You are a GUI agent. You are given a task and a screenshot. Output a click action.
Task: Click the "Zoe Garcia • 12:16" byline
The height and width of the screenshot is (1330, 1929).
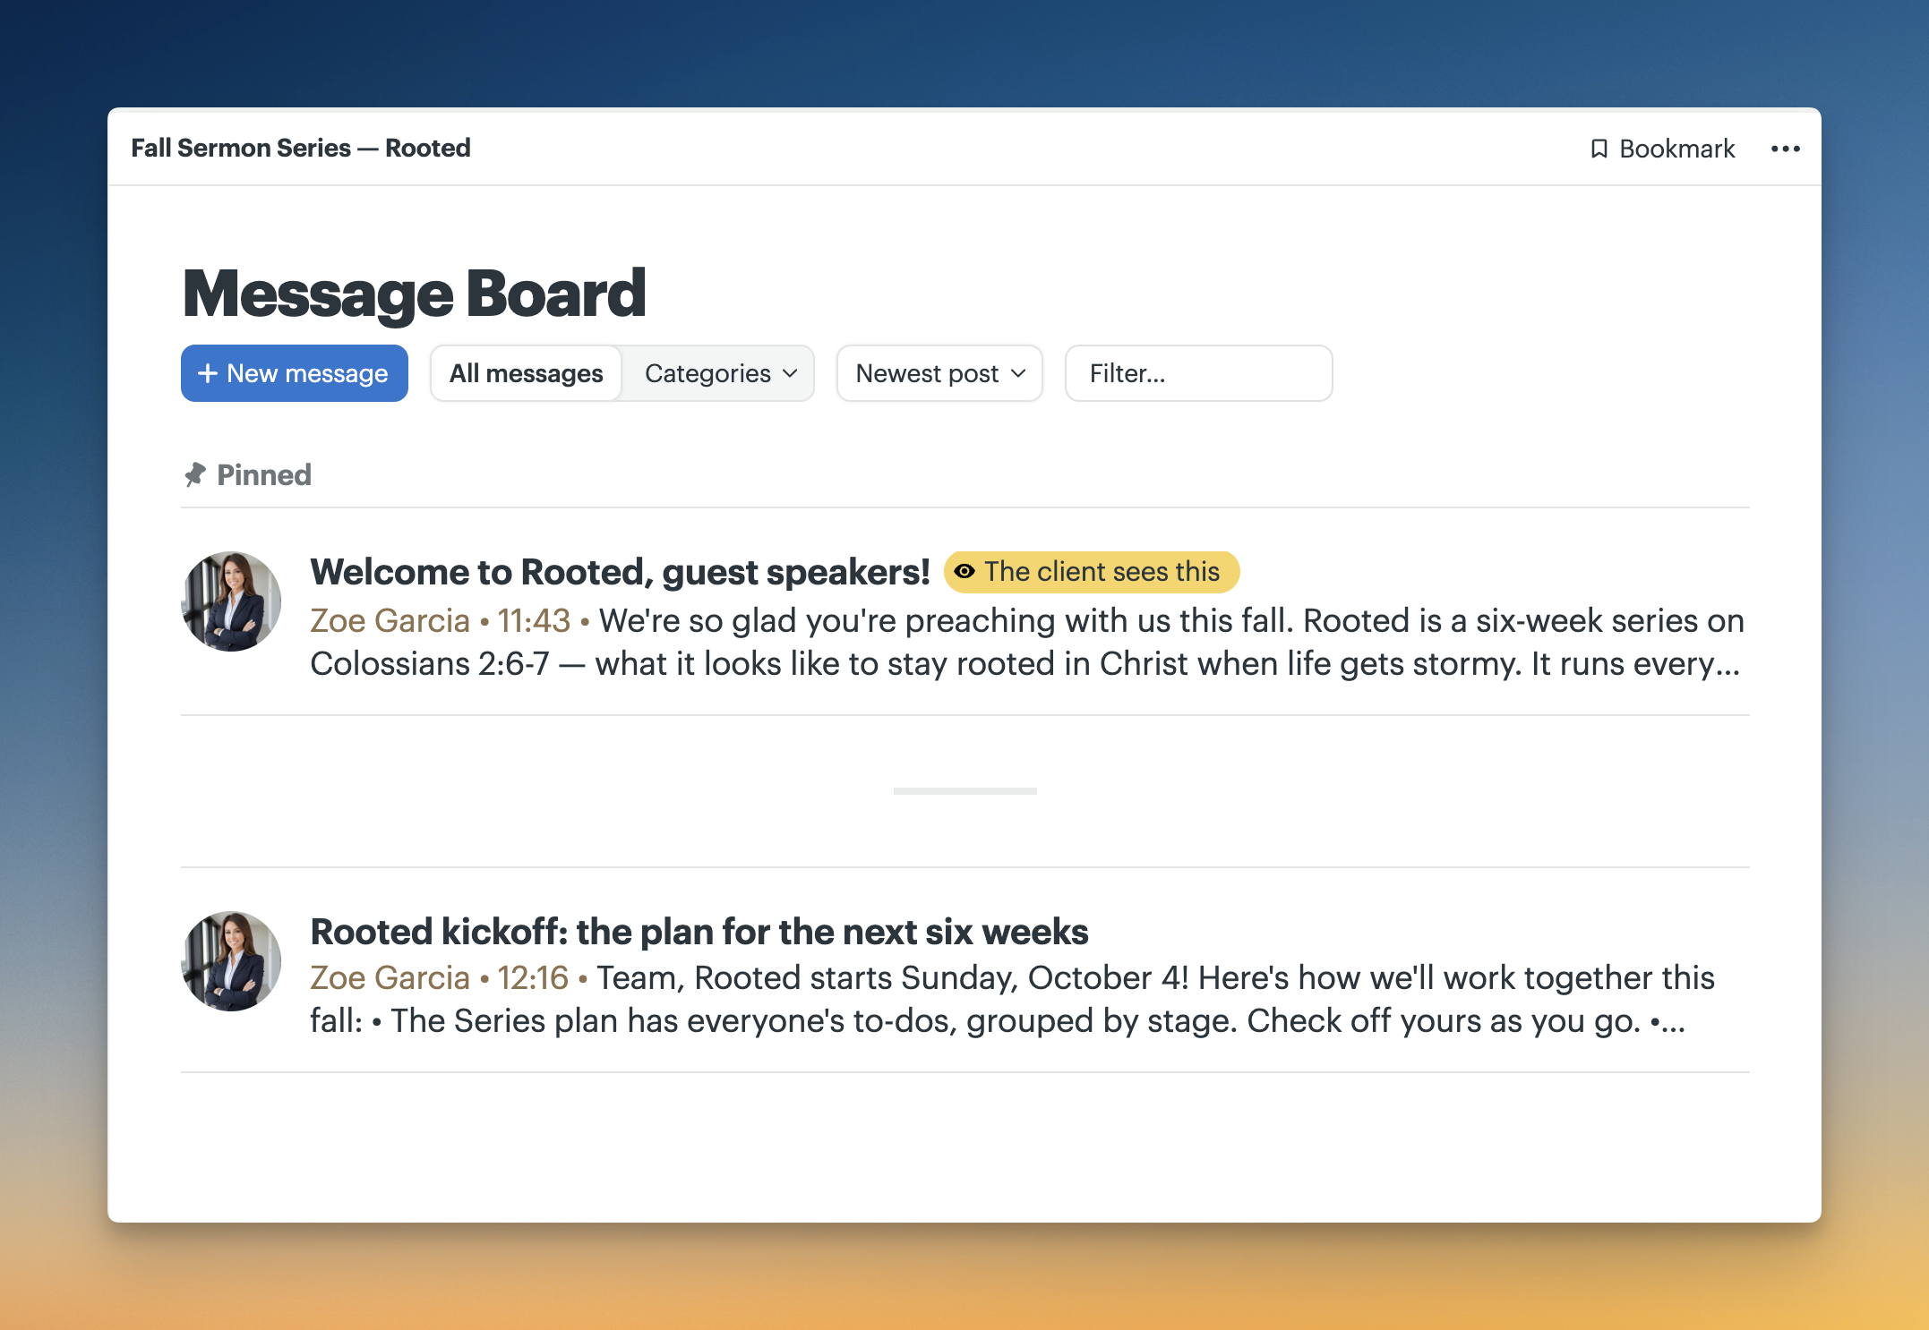pos(439,977)
